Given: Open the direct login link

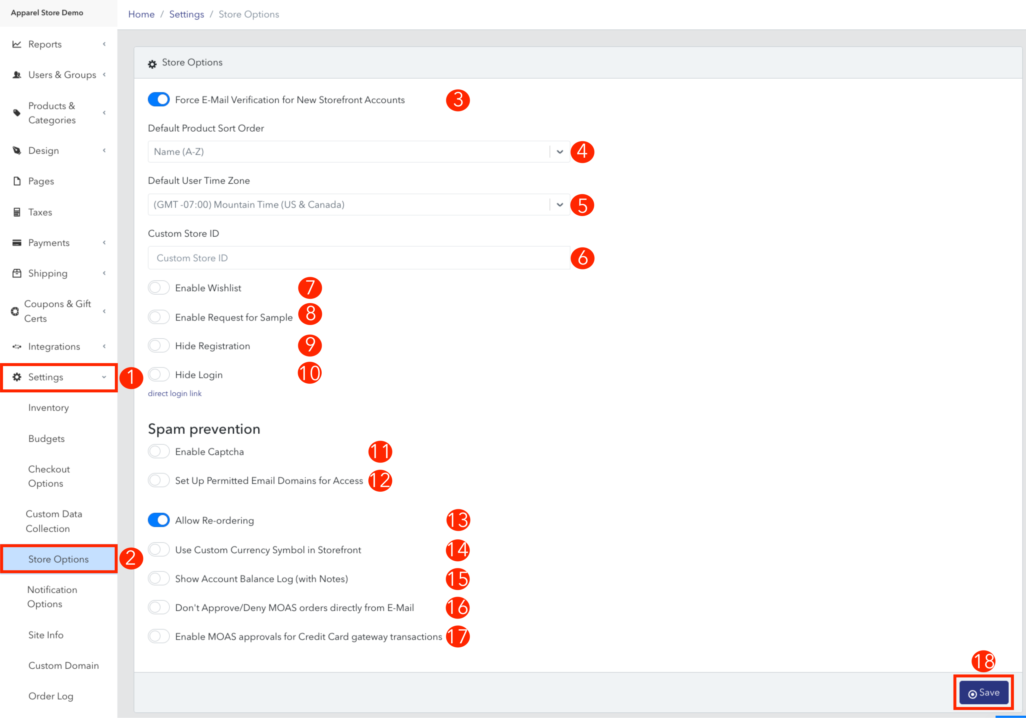Looking at the screenshot, I should coord(175,393).
